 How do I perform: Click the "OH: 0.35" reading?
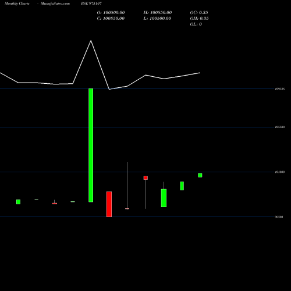[x=199, y=19]
